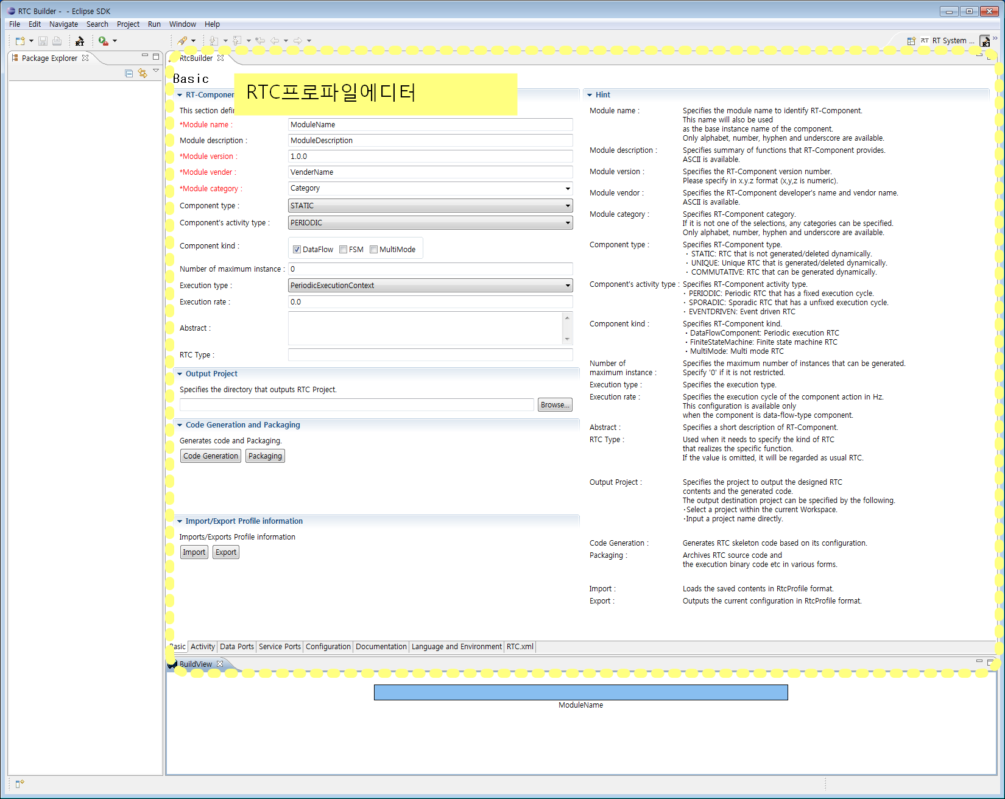Collapse the Import/Export Profile information section
The image size is (1005, 799).
(x=180, y=521)
